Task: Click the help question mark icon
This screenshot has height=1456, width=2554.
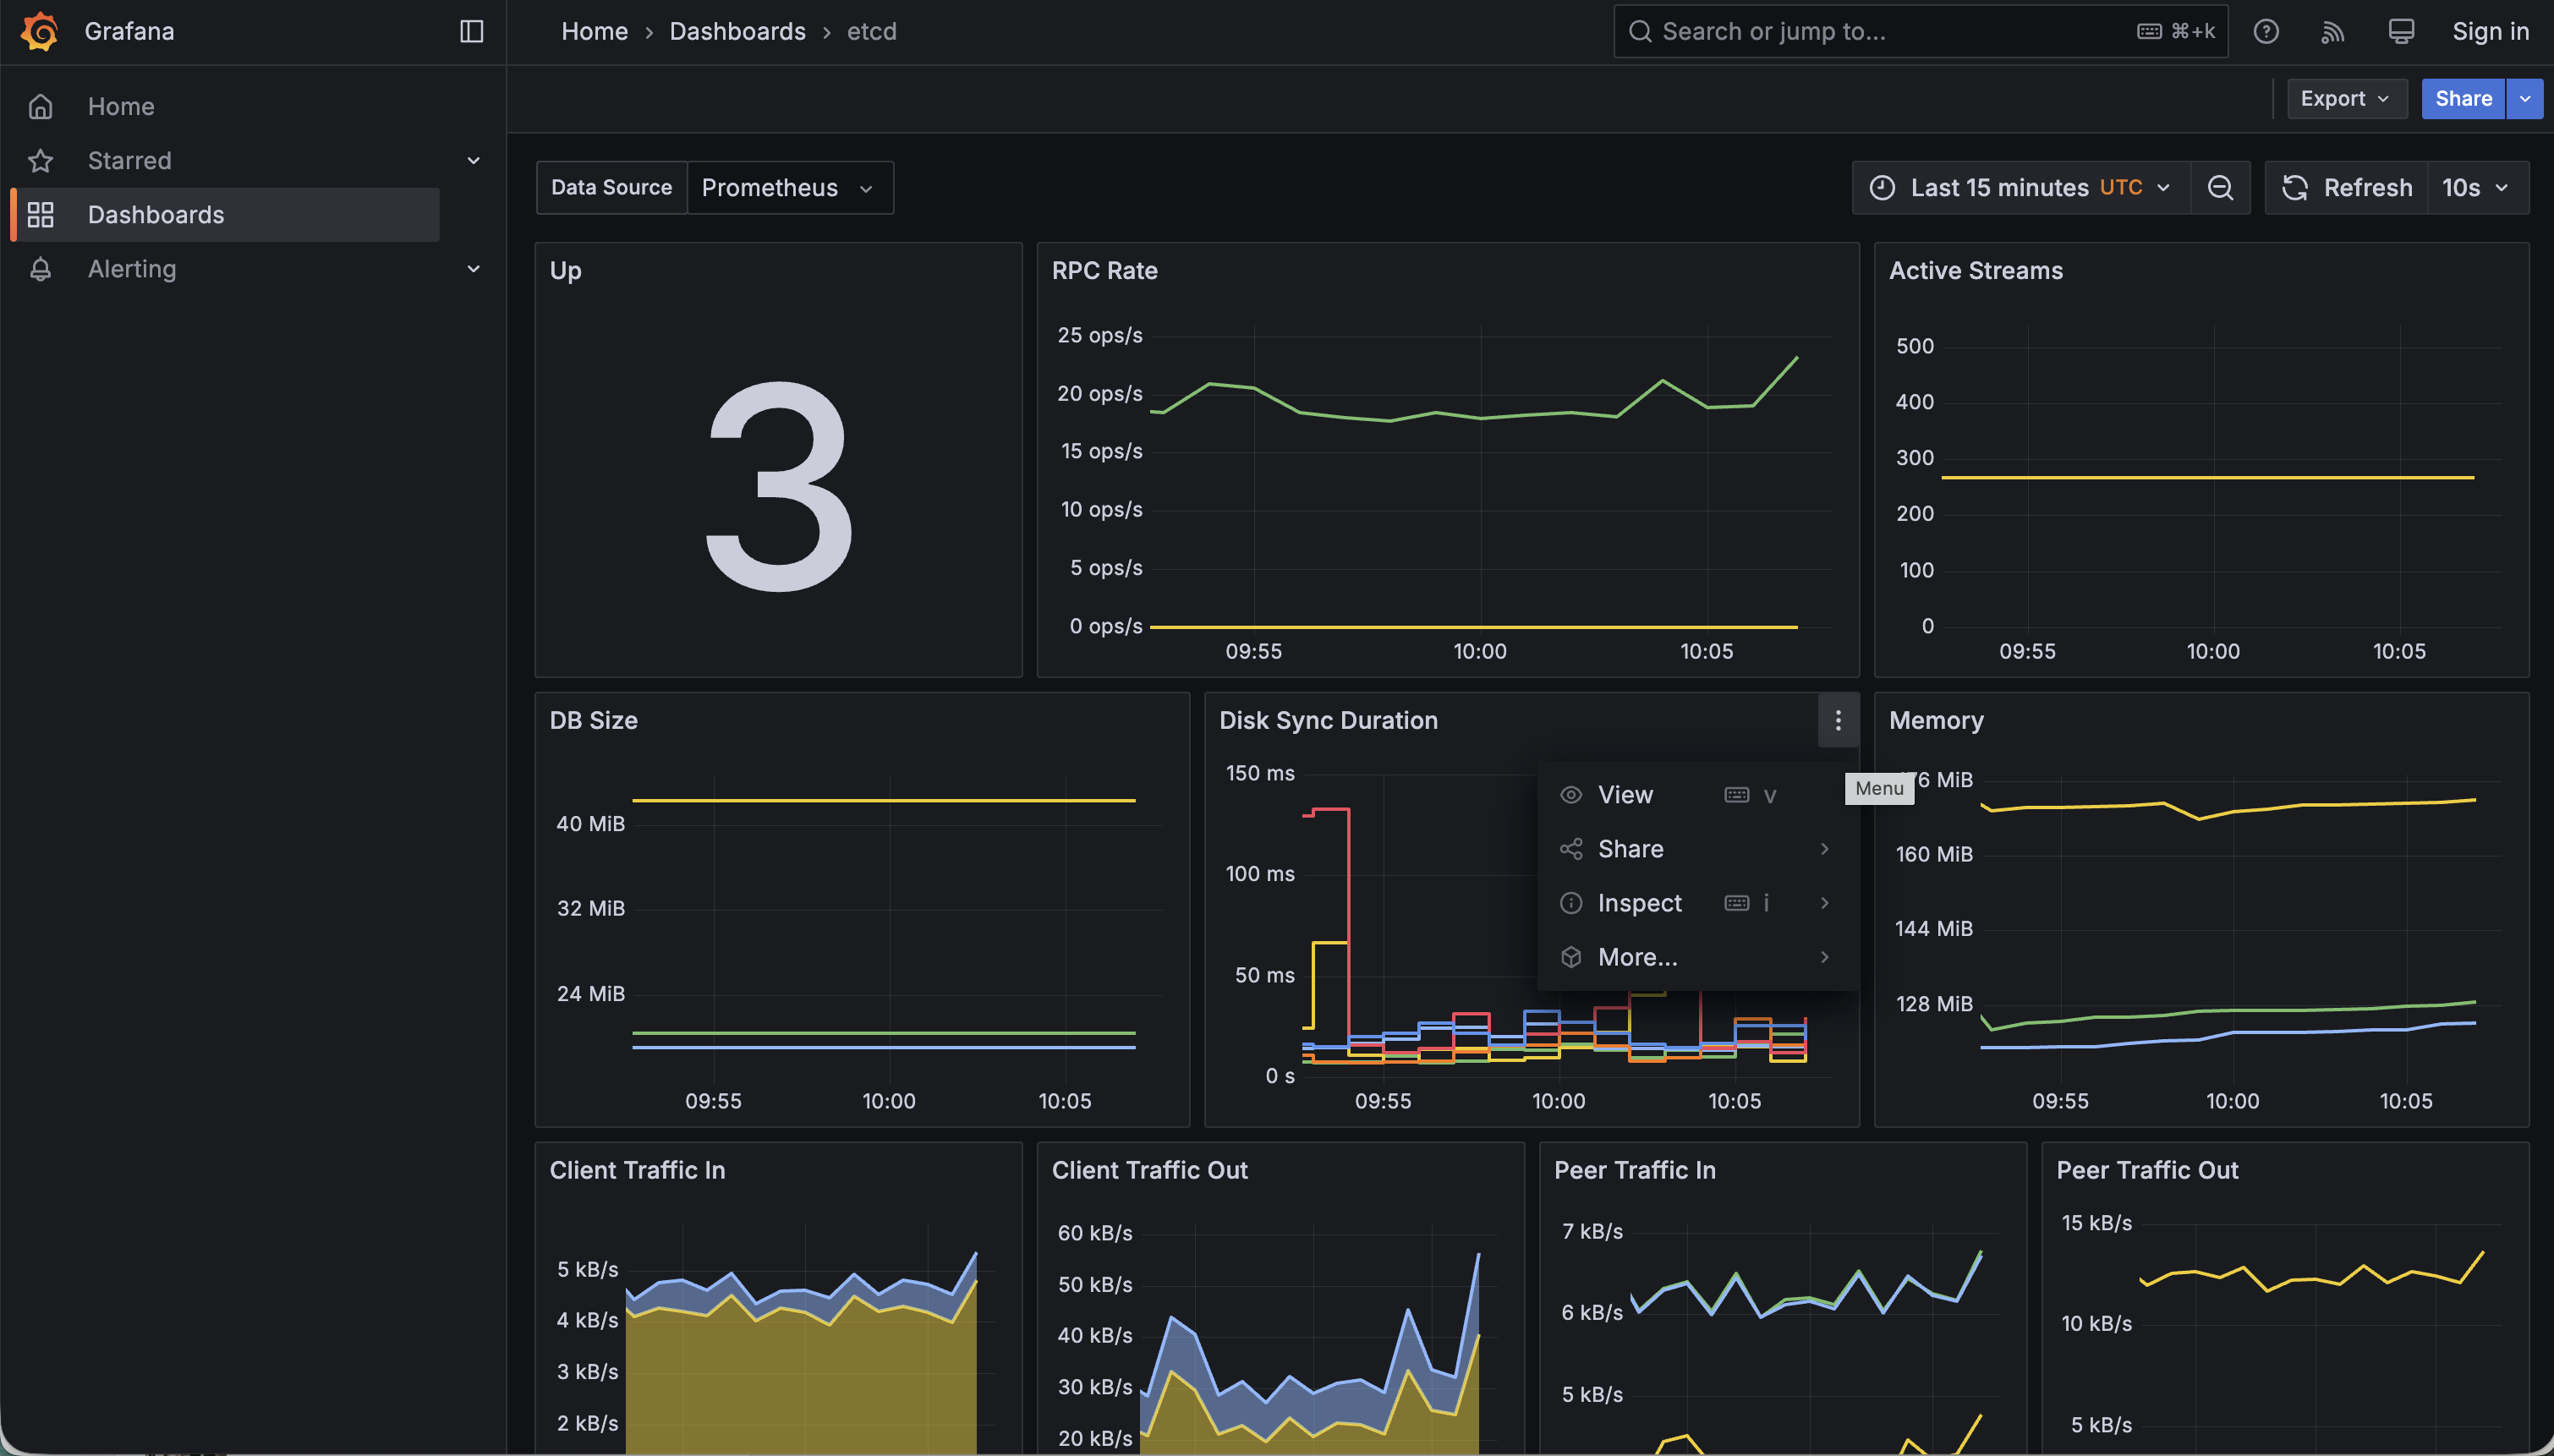Action: tap(2265, 31)
